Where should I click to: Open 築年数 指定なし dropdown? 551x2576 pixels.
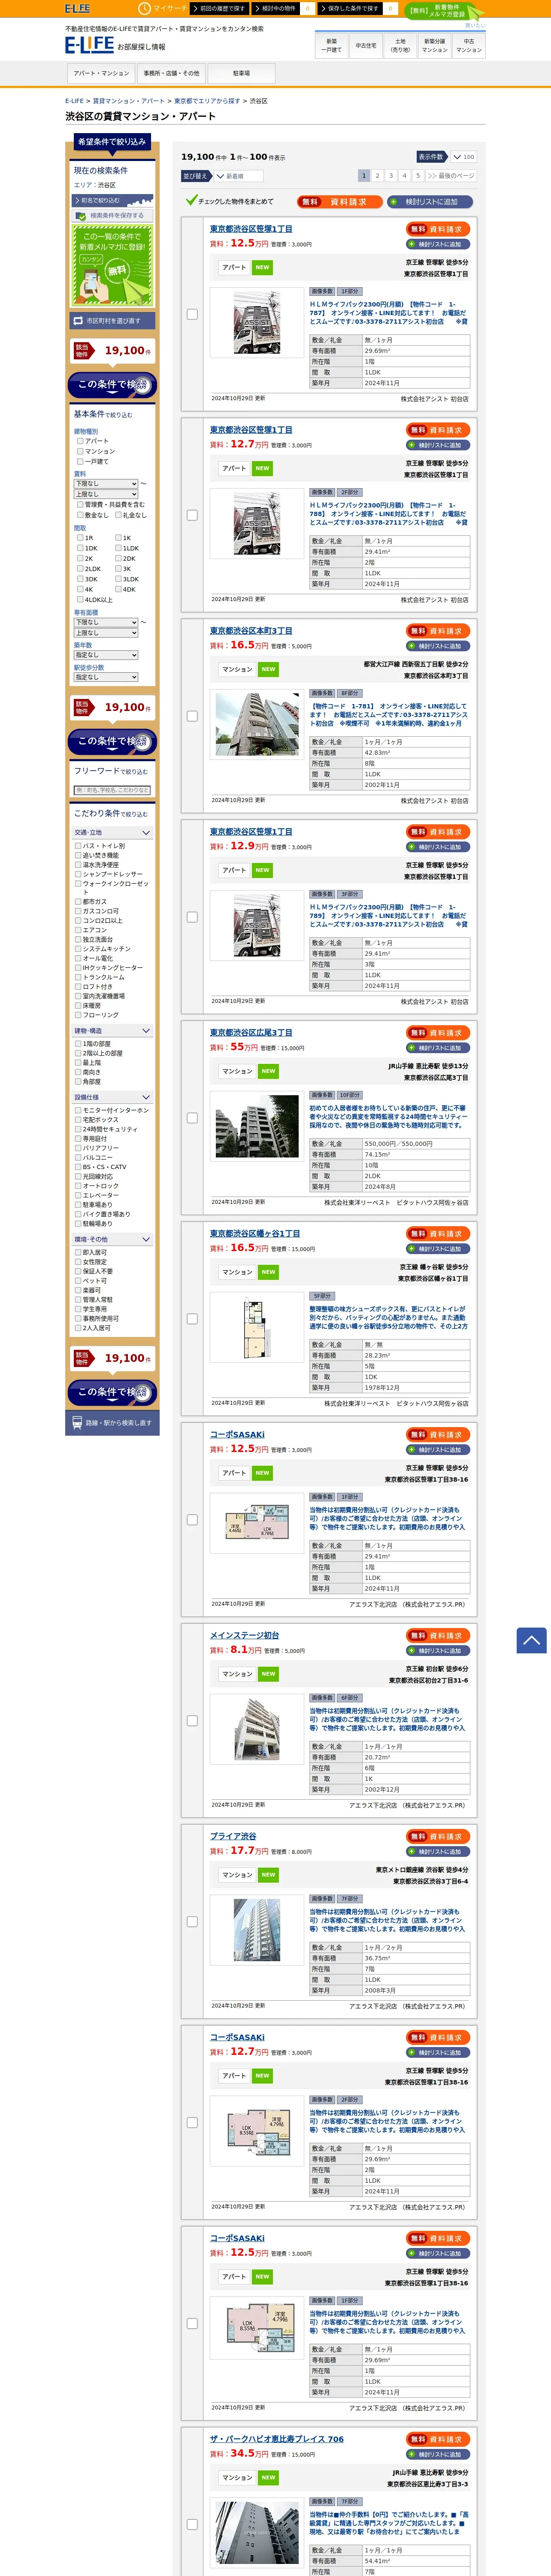[x=106, y=655]
